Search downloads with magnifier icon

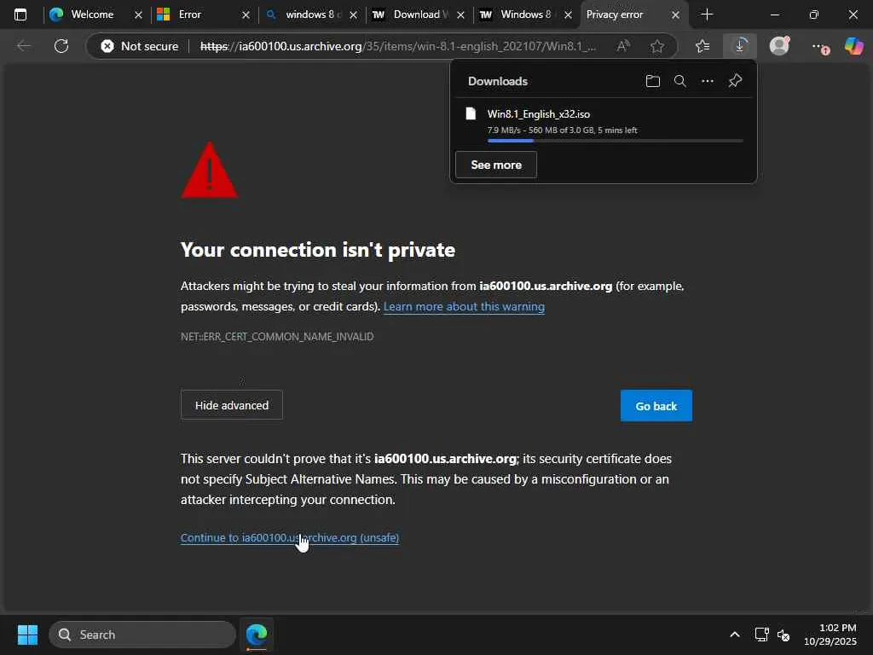tap(680, 81)
